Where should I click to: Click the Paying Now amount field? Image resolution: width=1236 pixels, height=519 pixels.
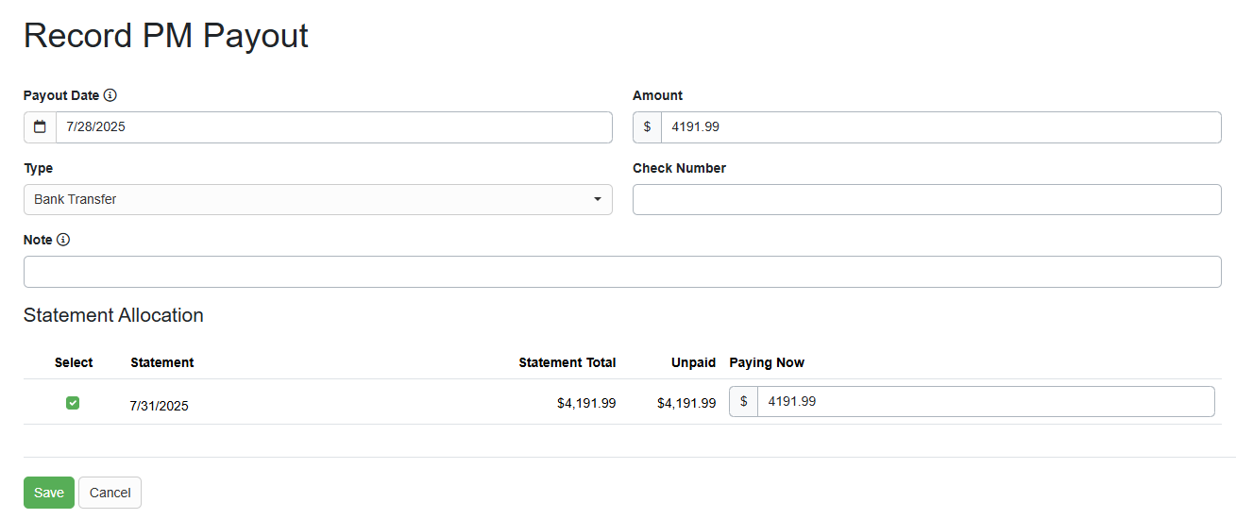click(986, 401)
